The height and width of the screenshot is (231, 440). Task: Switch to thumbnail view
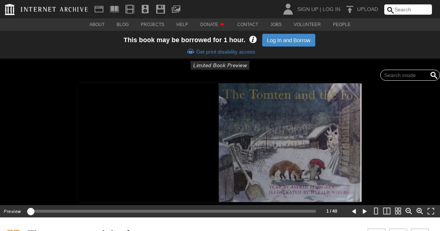coord(398,211)
